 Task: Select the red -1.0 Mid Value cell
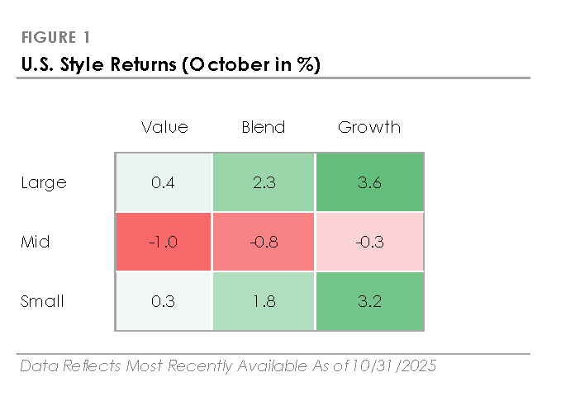(164, 242)
